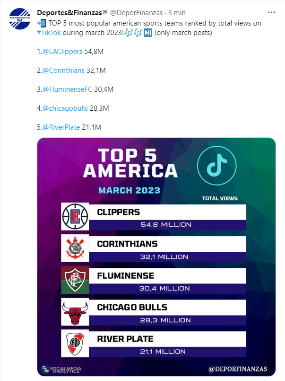Screen dimensions: 285x381
Task: Open the @FluminenseFC mention
Action: pyautogui.click(x=67, y=89)
